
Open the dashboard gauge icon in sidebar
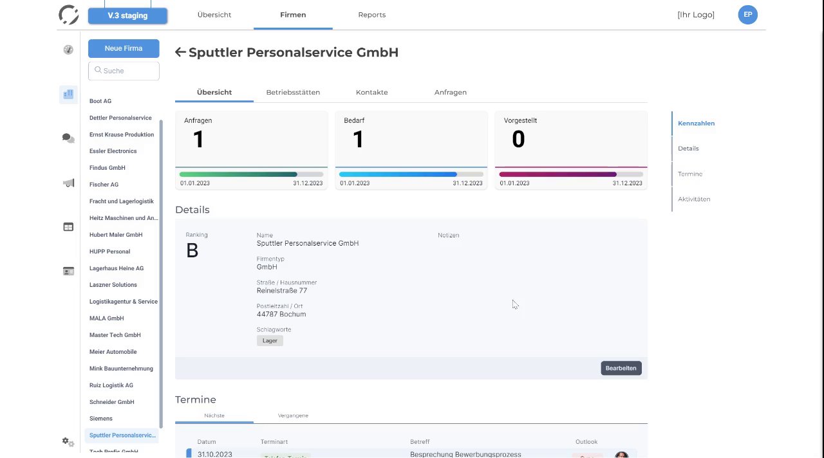coord(68,50)
